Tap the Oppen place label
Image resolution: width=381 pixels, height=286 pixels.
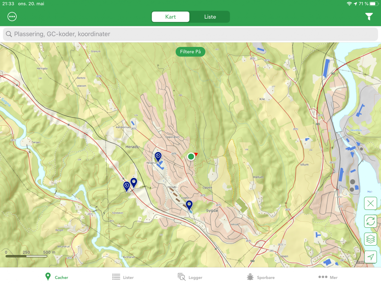pyautogui.click(x=207, y=188)
